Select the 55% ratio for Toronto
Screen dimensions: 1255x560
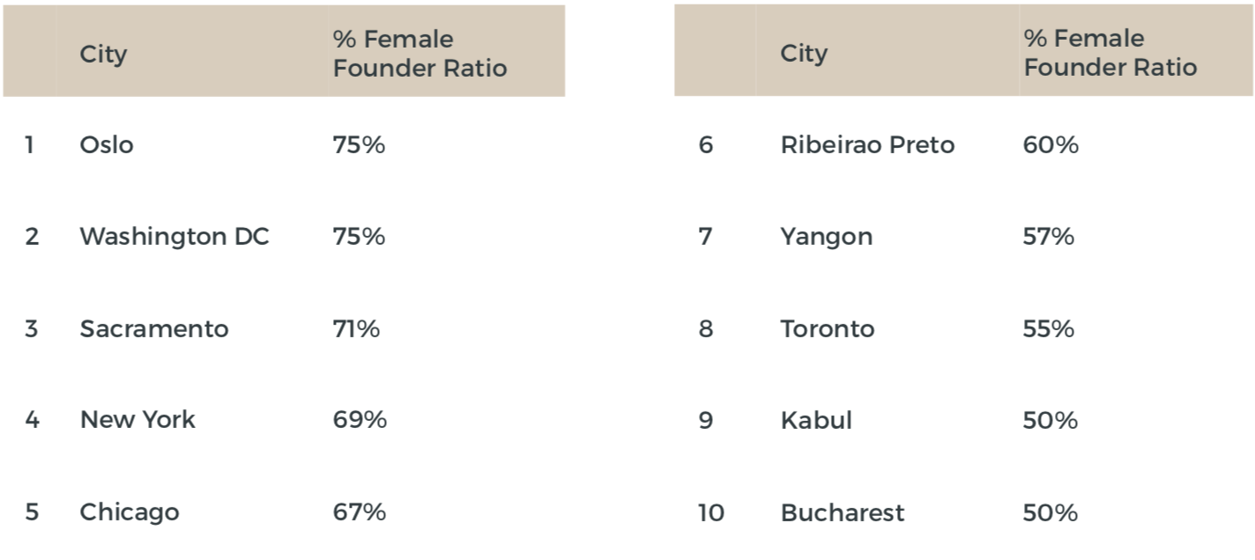point(1049,329)
